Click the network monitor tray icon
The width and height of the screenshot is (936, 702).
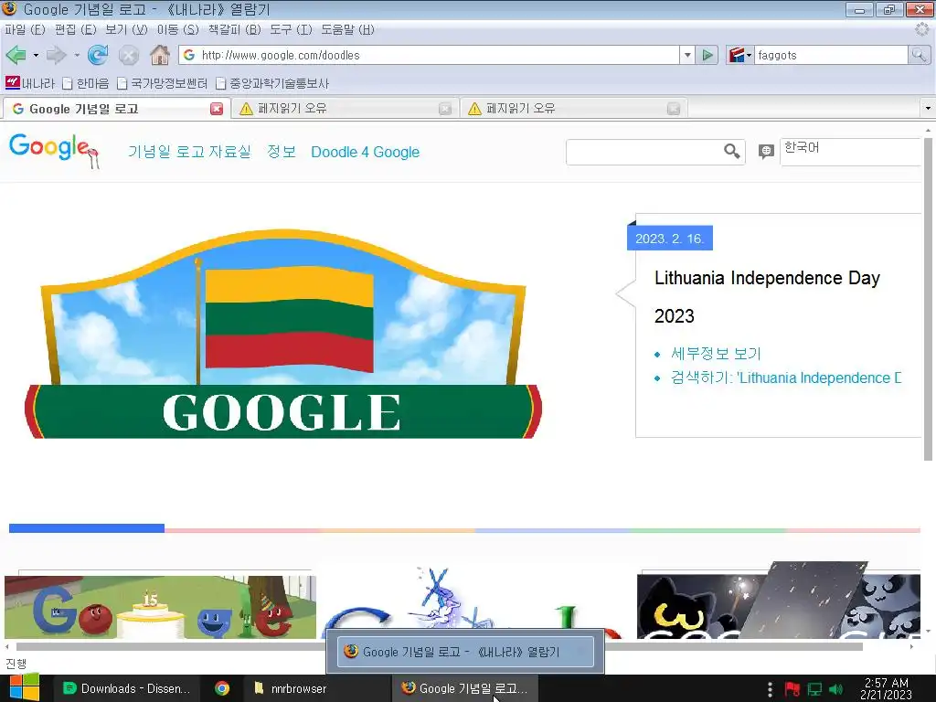[x=814, y=689]
